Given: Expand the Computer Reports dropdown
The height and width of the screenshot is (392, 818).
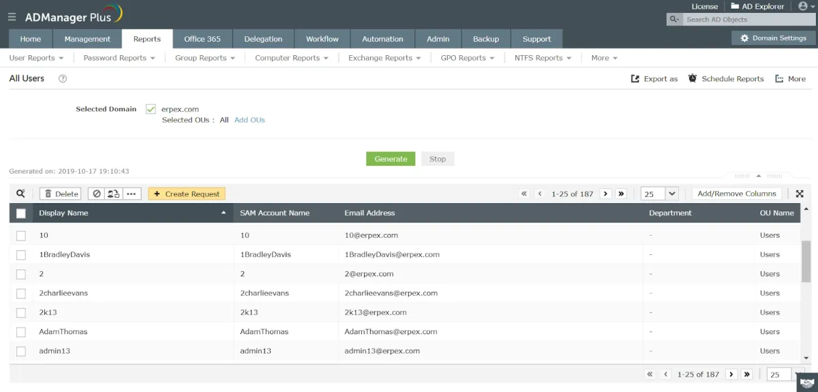Looking at the screenshot, I should [292, 58].
